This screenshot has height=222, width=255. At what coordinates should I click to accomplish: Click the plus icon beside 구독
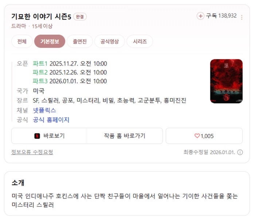point(200,16)
